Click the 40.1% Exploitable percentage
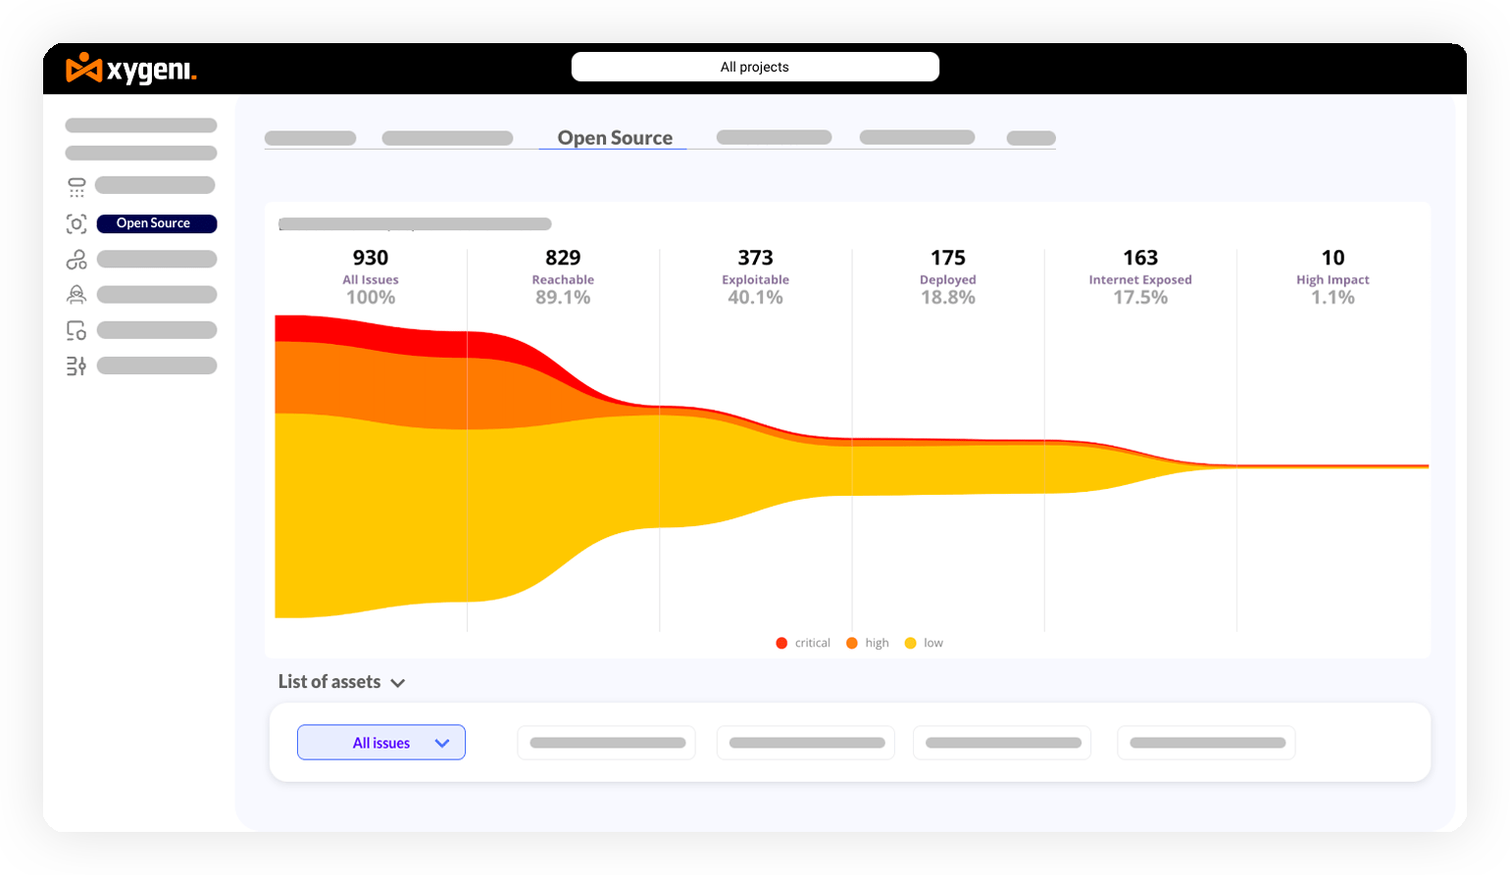 click(x=755, y=298)
